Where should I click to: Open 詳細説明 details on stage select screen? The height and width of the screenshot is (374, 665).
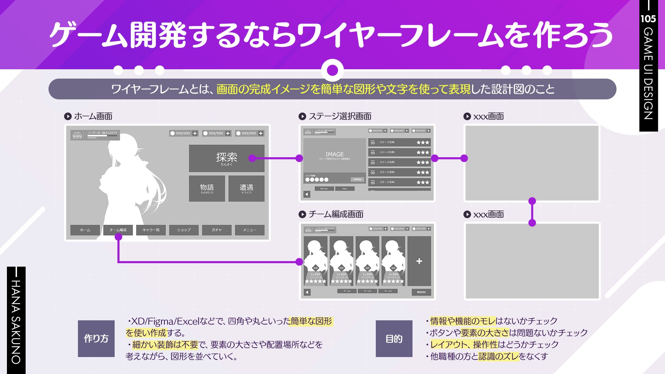(x=357, y=179)
